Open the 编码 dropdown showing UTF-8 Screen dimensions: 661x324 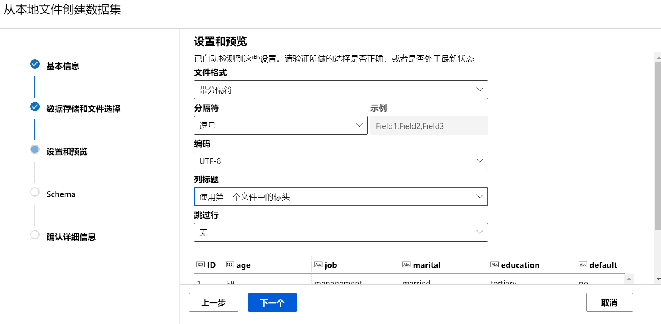pos(341,161)
